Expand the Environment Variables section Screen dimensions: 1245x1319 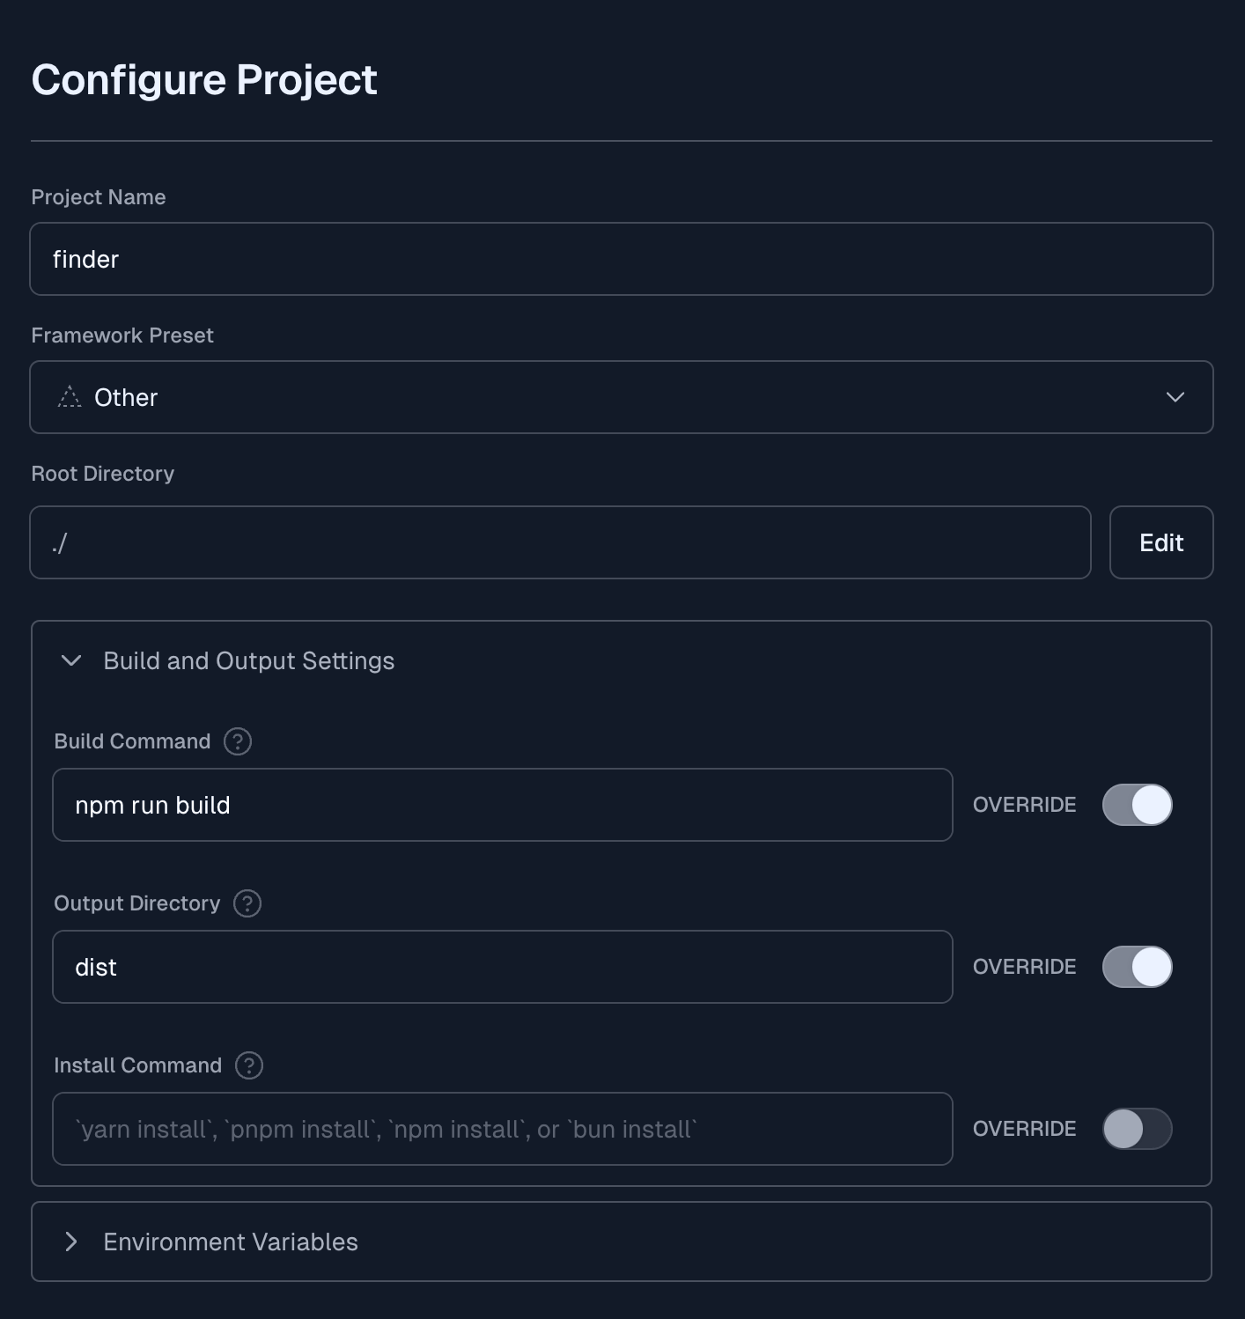click(70, 1242)
